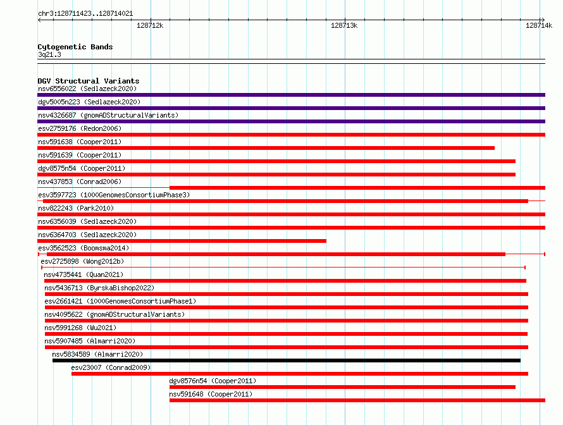Select the 3q21.3 band label
Viewport: 563px width, 425px height.
(x=49, y=54)
